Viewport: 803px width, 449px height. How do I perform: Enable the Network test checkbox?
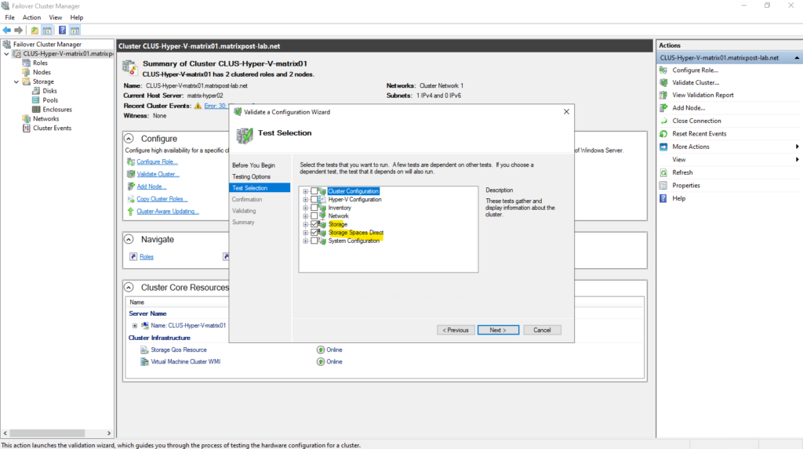click(x=314, y=216)
